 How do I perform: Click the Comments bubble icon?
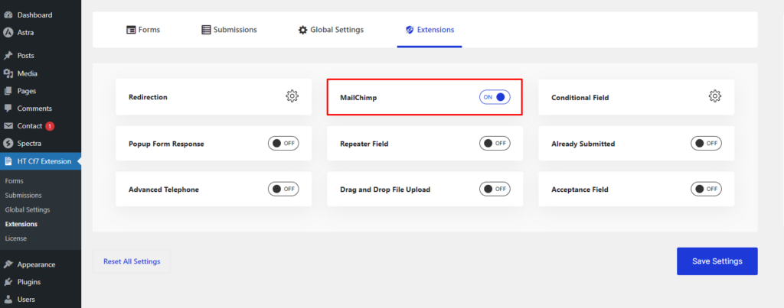click(x=8, y=109)
